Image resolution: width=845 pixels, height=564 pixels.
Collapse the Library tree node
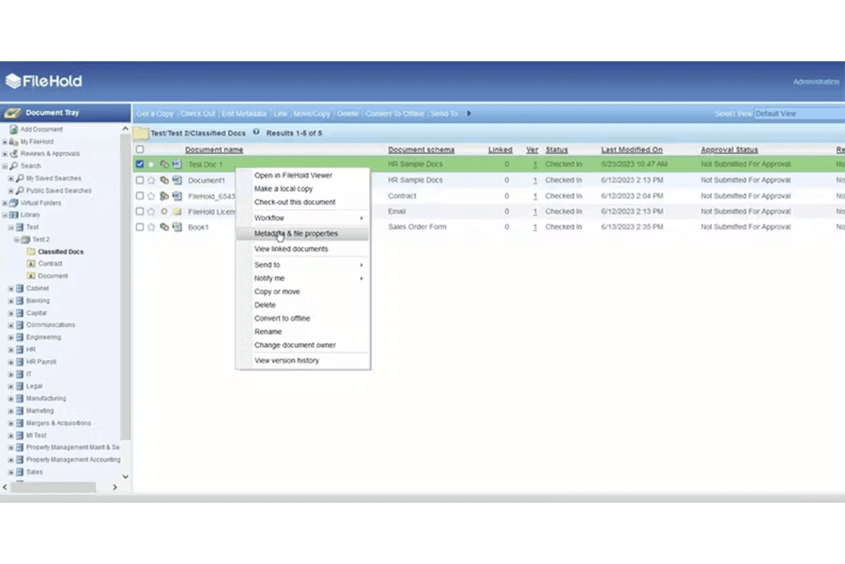pyautogui.click(x=5, y=215)
